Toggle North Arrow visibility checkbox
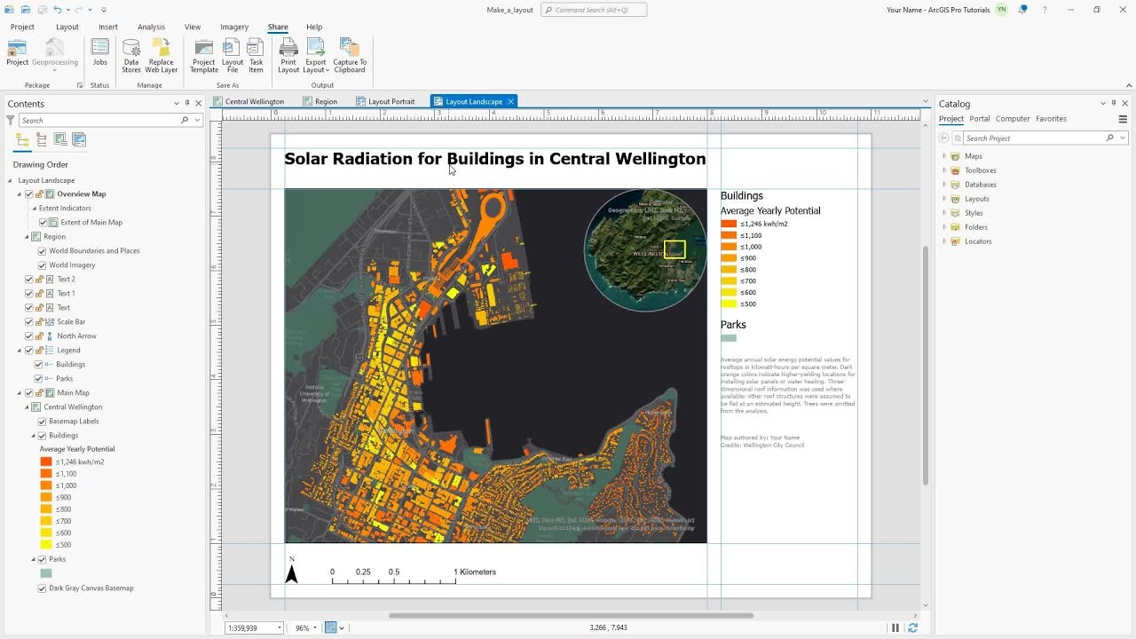The height and width of the screenshot is (639, 1136). 29,336
